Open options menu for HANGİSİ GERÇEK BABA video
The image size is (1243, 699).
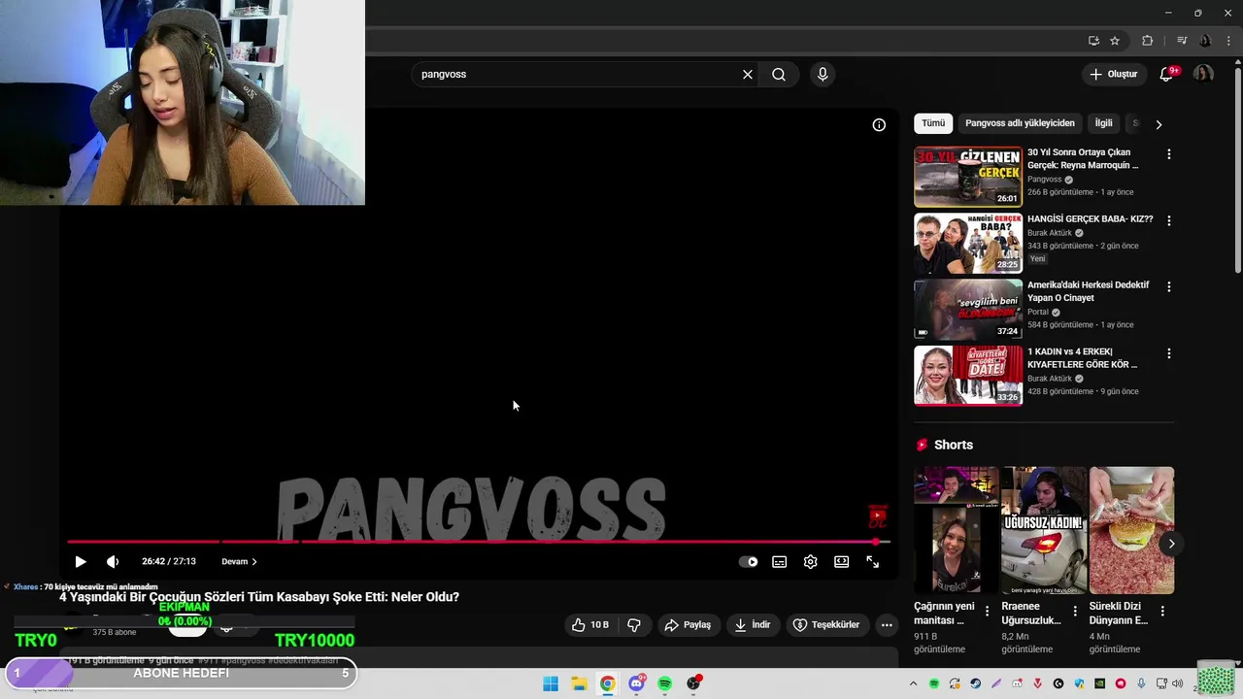point(1168,220)
